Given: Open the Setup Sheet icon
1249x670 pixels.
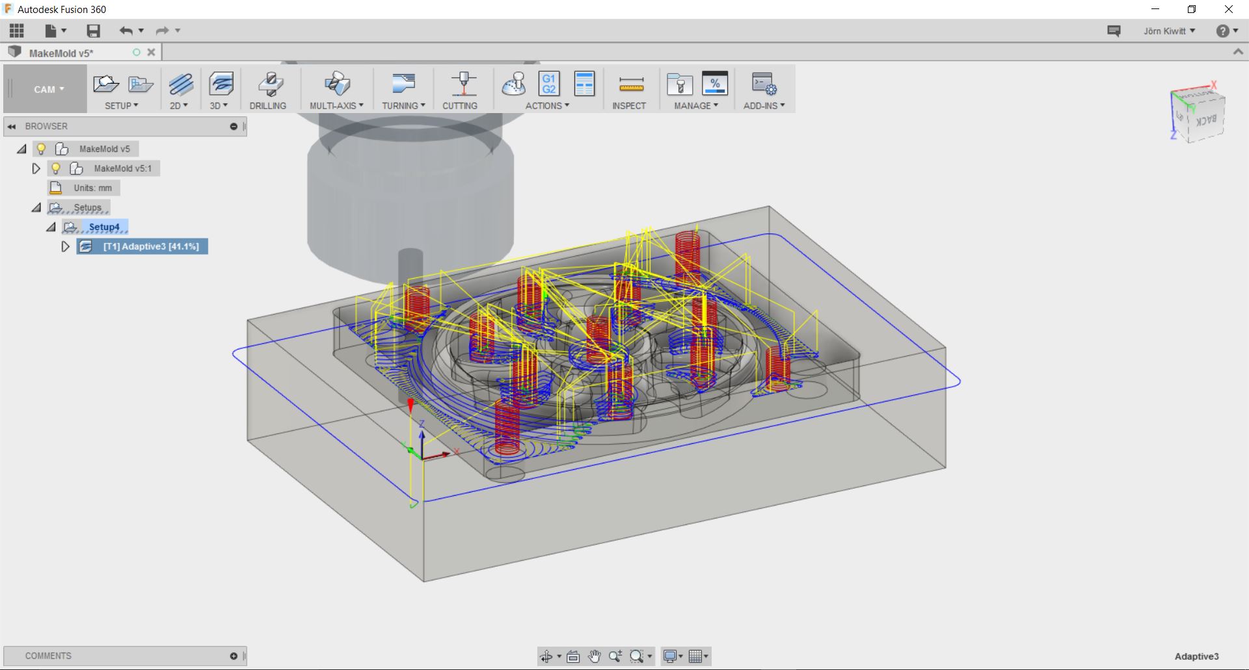Looking at the screenshot, I should (584, 84).
